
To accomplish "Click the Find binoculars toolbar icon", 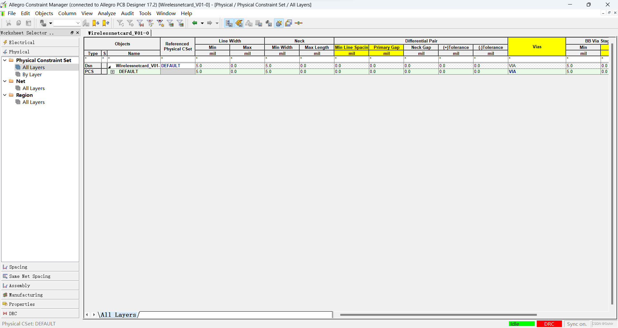I will [43, 23].
